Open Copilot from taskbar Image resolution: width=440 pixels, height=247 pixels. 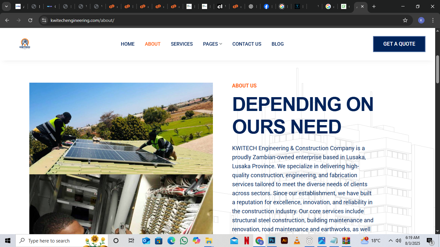[x=196, y=241]
